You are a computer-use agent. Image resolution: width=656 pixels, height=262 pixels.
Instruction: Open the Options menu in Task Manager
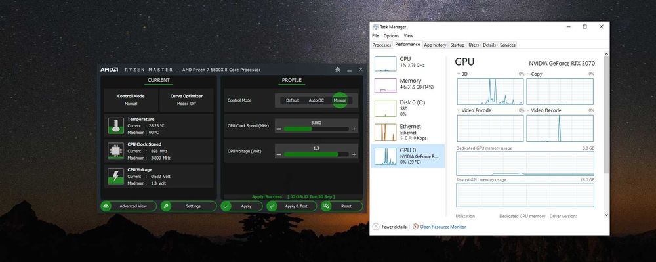pyautogui.click(x=391, y=36)
